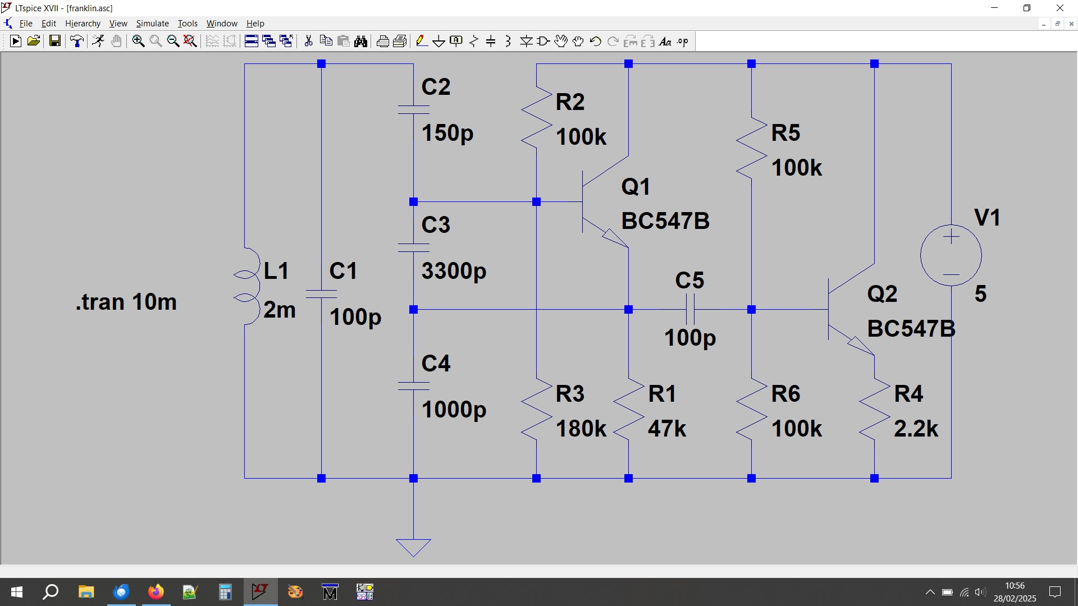This screenshot has height=606, width=1078.
Task: Show hidden system tray icons
Action: tap(930, 592)
